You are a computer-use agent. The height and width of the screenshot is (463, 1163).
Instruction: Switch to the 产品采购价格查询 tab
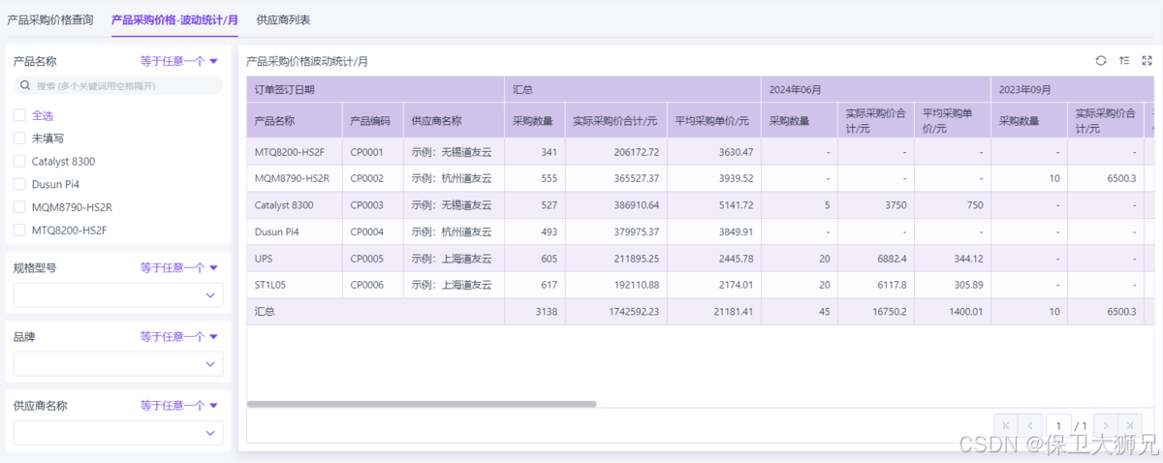[x=50, y=19]
